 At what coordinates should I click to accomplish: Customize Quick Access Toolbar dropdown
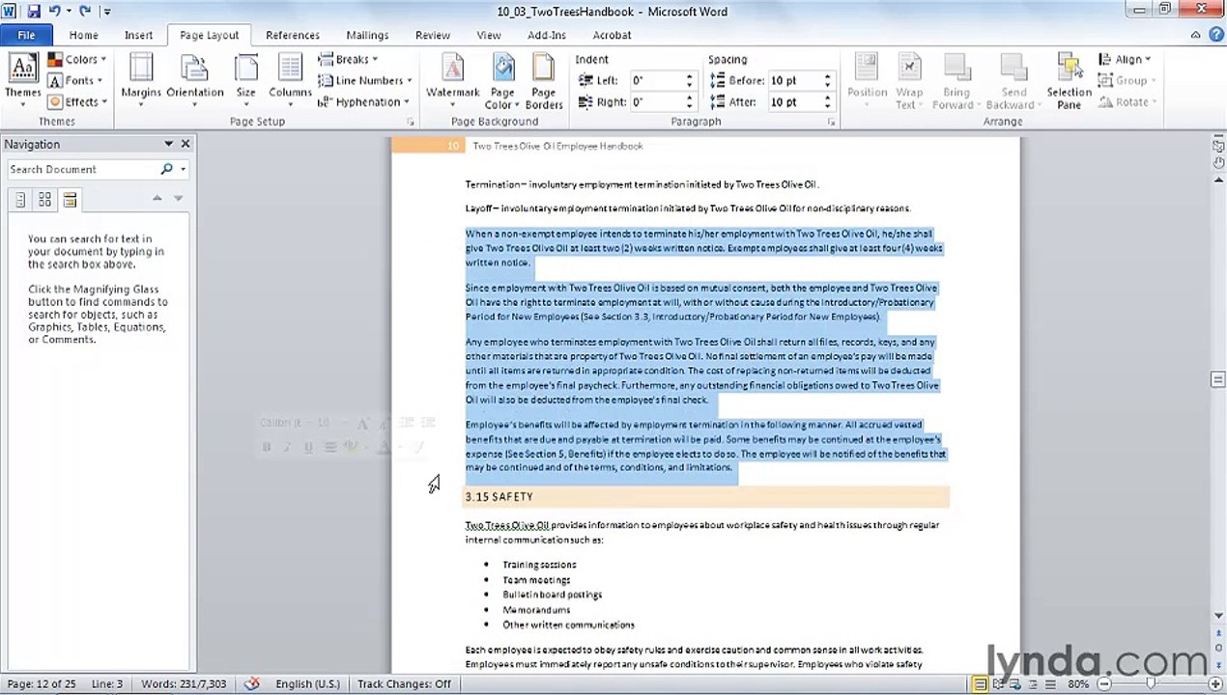pyautogui.click(x=106, y=12)
